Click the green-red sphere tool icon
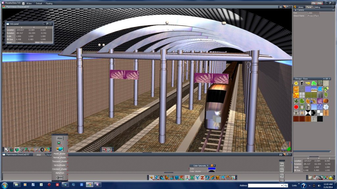The width and height of the screenshot is (337, 189). pos(12,149)
